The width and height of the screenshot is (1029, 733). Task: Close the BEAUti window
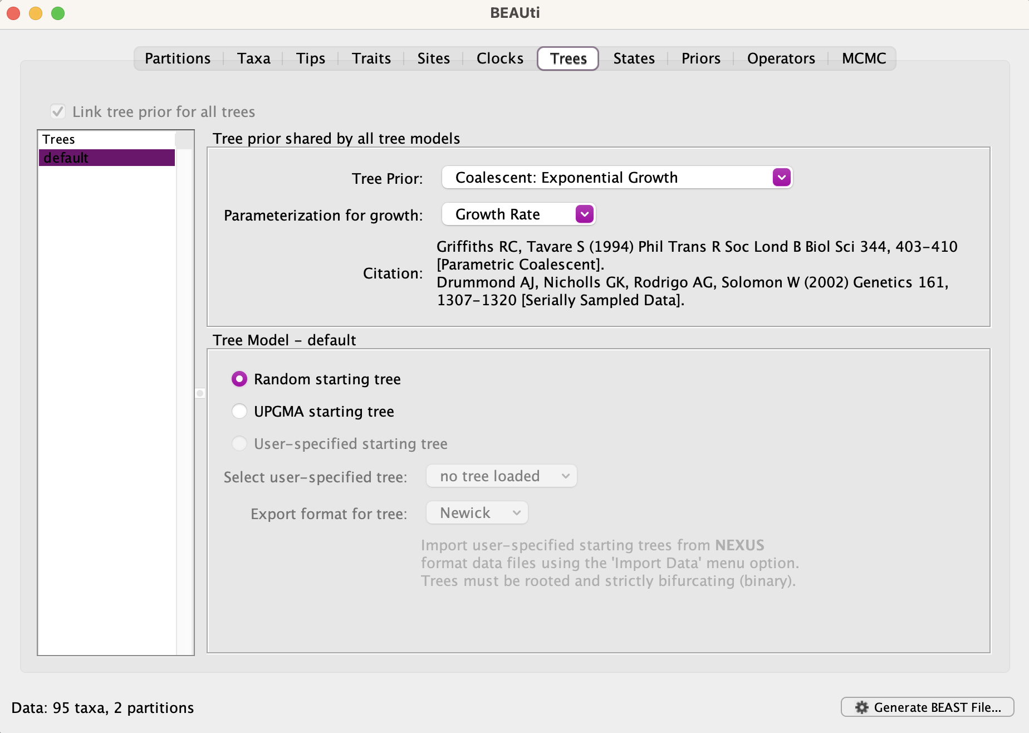pyautogui.click(x=13, y=13)
